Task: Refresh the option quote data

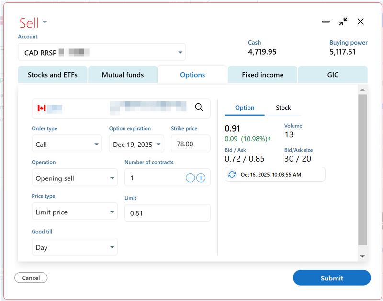Action: coord(232,174)
